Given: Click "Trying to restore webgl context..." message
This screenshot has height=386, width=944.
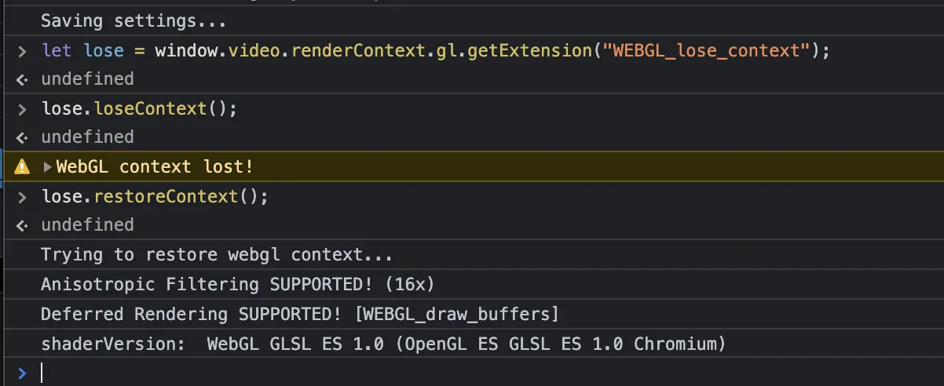Looking at the screenshot, I should click(216, 255).
